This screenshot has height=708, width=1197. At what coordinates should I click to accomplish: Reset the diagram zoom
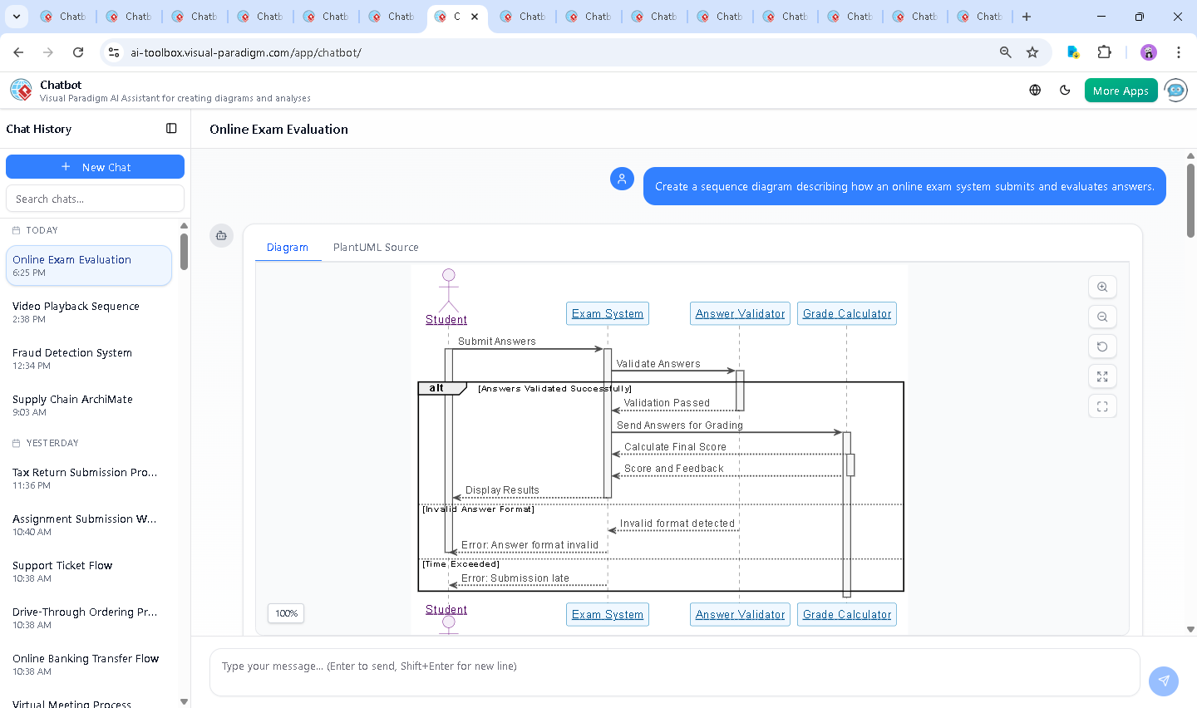(x=1102, y=347)
